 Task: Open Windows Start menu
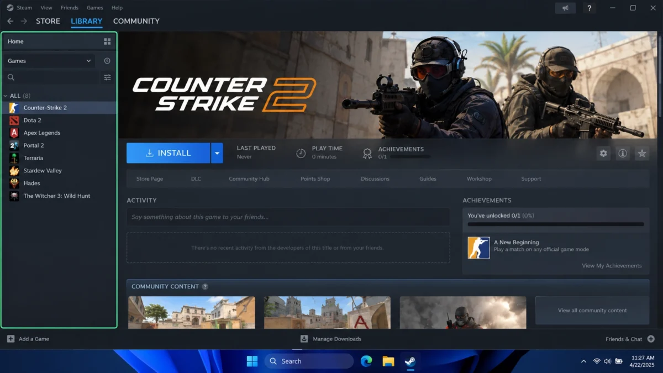coord(252,361)
